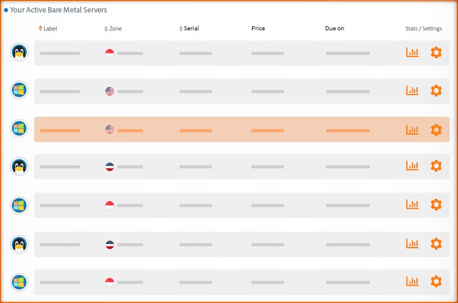Viewport: 458px width, 303px height.
Task: Click the Due on column header
Action: 335,29
